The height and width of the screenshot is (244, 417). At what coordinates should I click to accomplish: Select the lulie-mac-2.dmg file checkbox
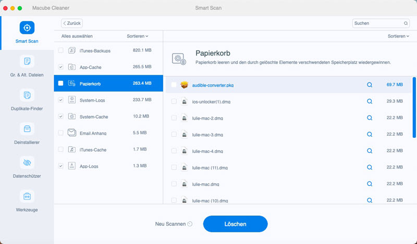click(174, 118)
